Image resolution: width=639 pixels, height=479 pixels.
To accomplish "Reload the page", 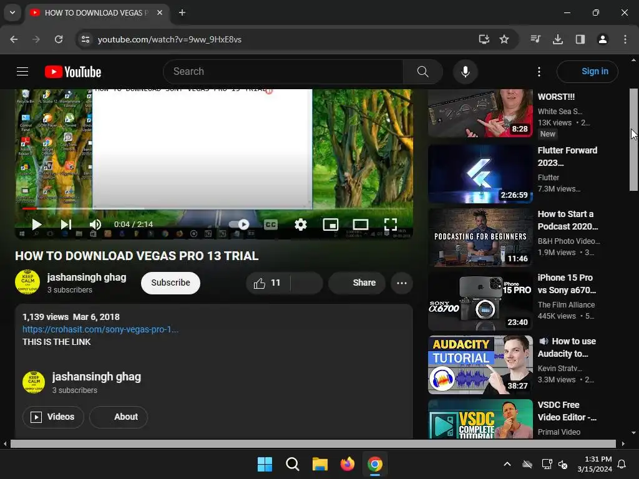I will [59, 39].
